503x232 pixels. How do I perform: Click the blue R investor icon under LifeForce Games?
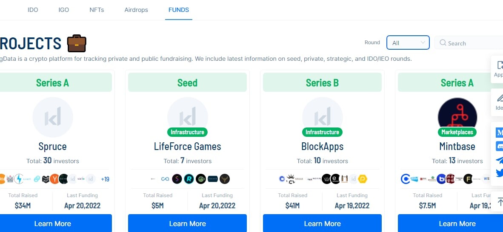tap(189, 179)
